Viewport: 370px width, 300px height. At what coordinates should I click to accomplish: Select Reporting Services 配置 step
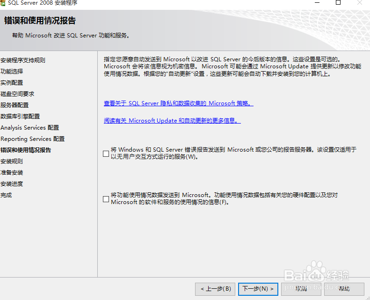click(x=33, y=139)
